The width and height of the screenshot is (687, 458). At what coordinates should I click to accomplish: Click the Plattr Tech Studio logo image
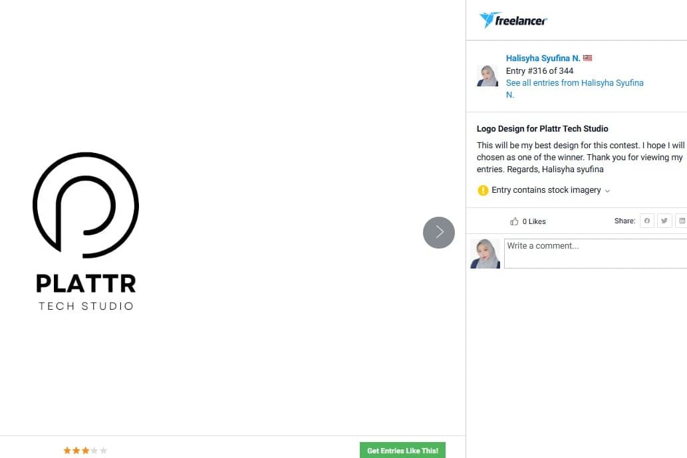(86, 231)
